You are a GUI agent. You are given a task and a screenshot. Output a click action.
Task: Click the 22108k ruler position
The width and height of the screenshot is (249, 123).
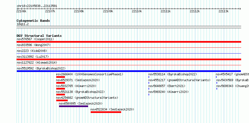point(79,11)
